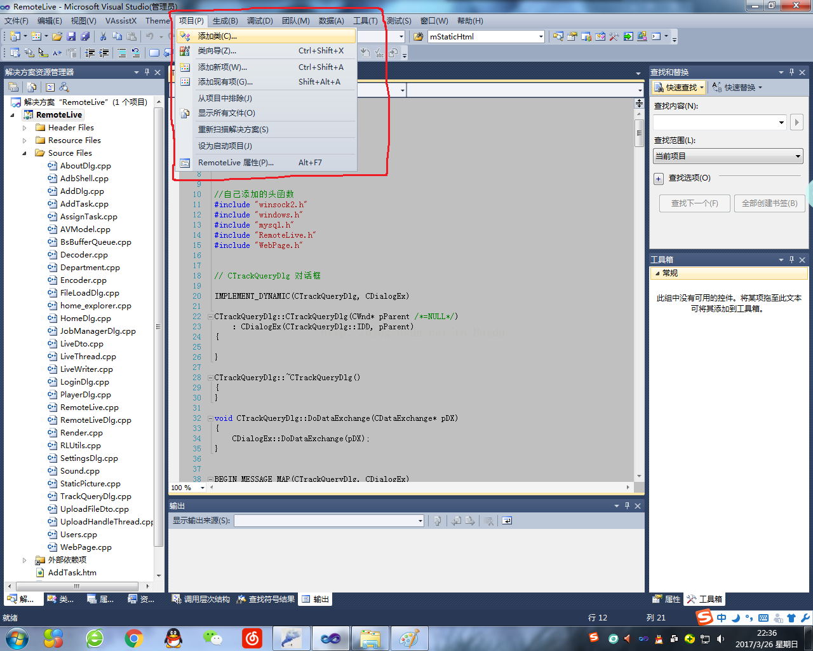This screenshot has height=651, width=813.
Task: Collapse the RemoteLive project node
Action: point(13,115)
